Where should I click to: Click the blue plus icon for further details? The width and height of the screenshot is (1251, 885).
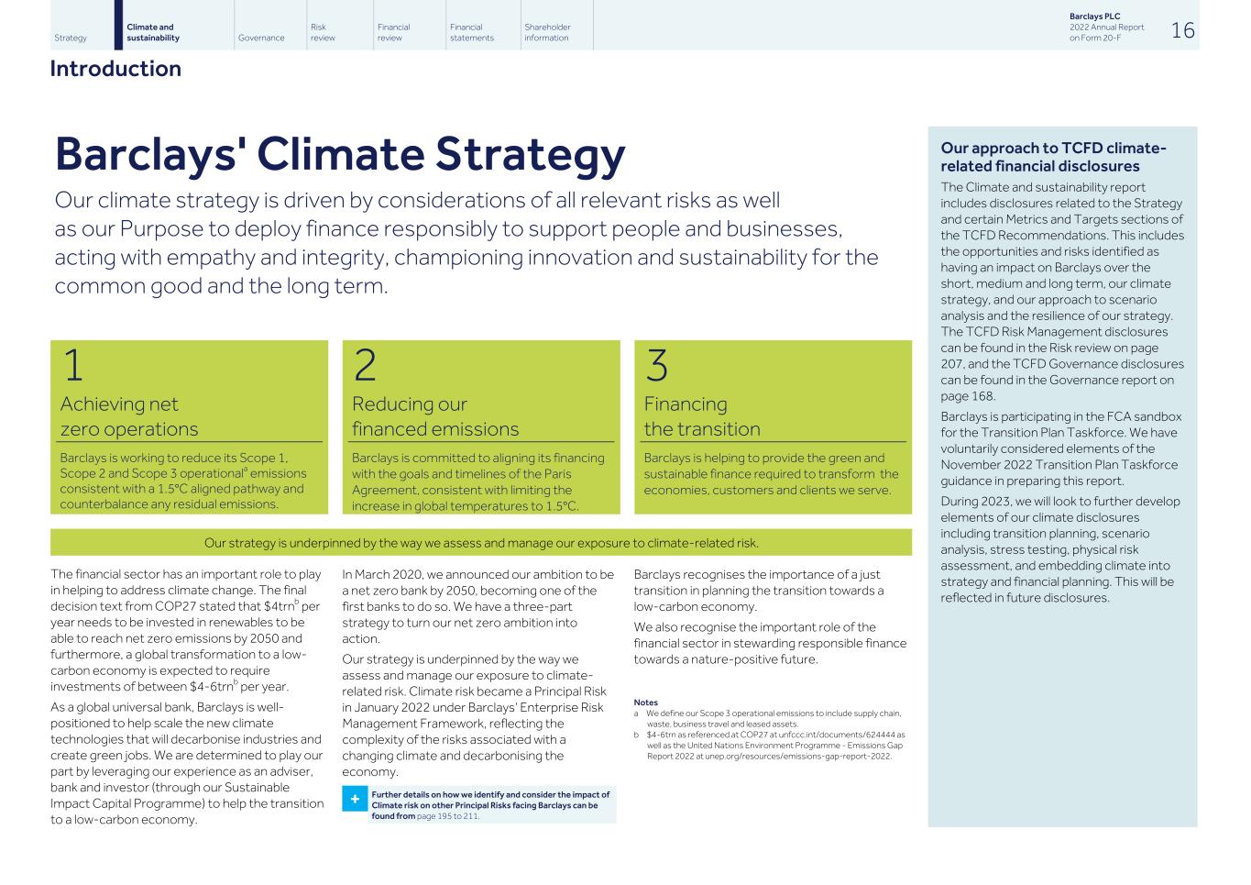click(355, 800)
